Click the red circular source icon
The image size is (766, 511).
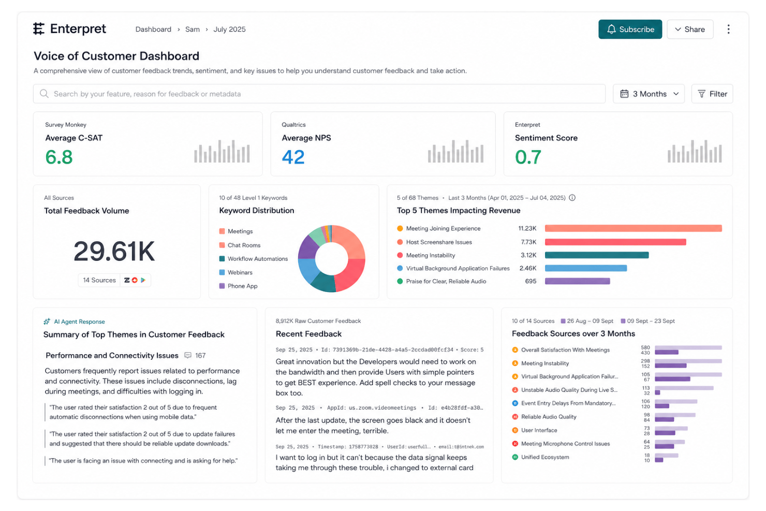[135, 280]
